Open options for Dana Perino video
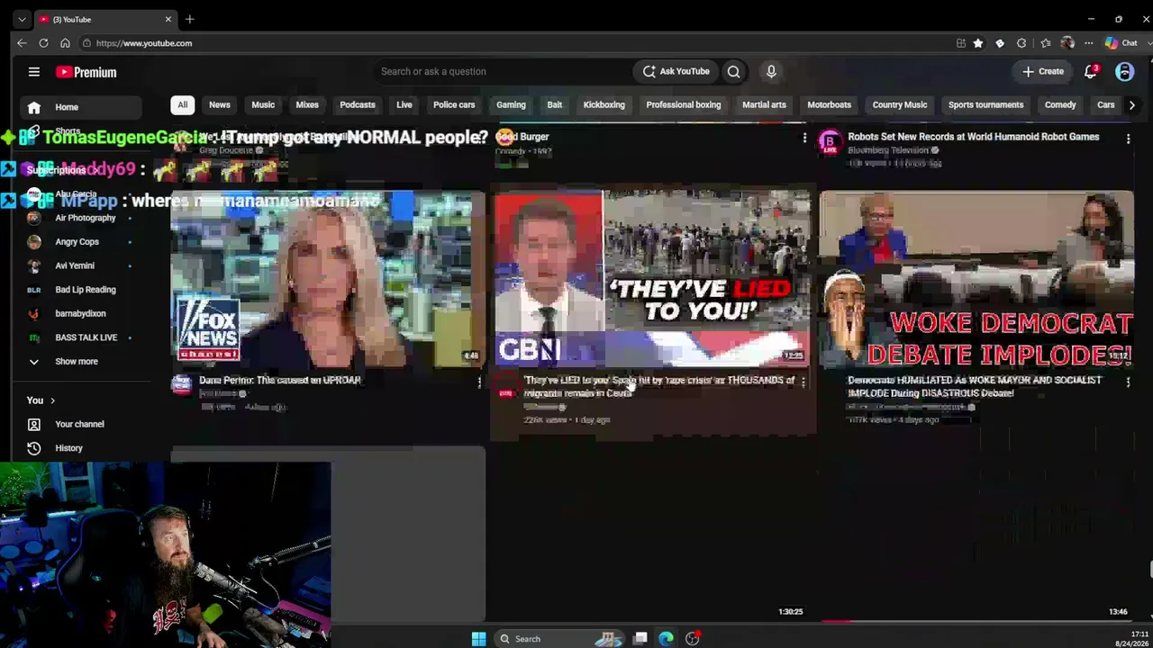This screenshot has width=1153, height=648. tap(479, 382)
